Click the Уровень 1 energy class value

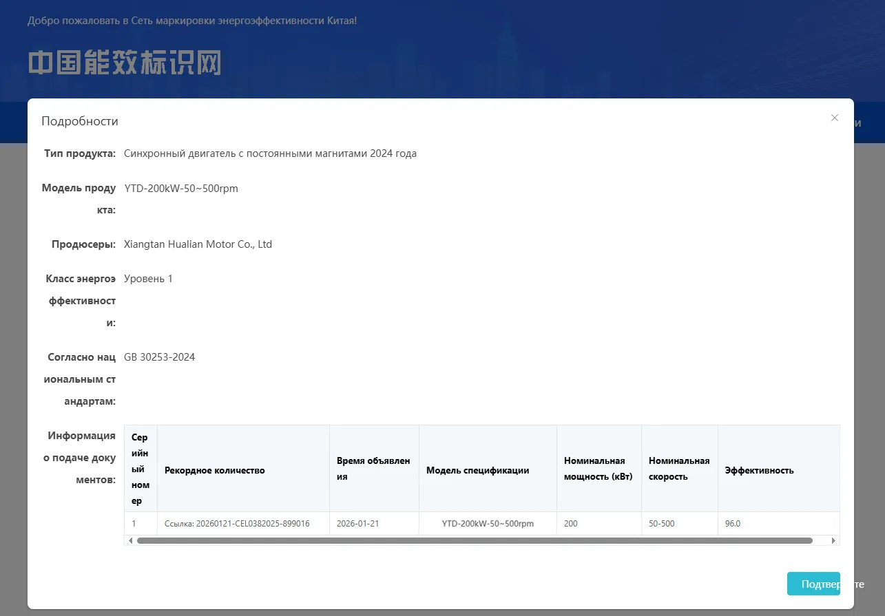click(x=148, y=279)
